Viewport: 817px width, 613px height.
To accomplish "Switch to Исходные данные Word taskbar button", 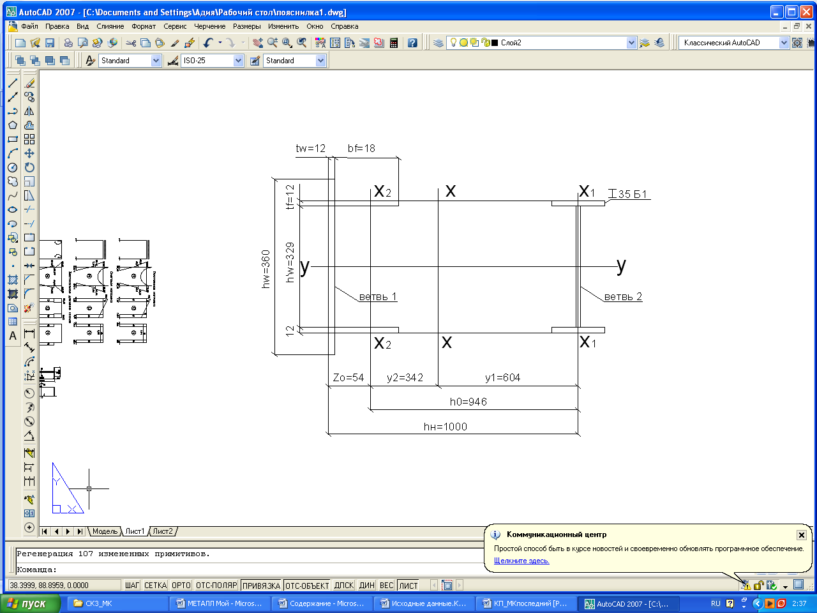I will pos(423,603).
